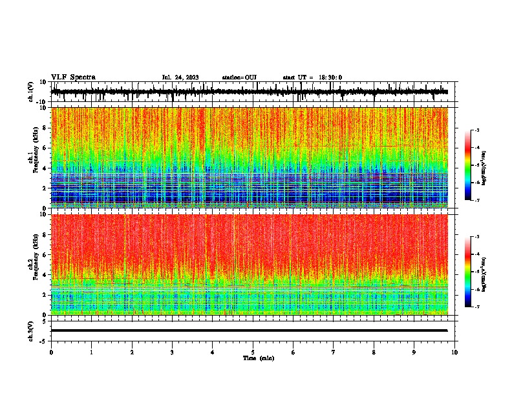The image size is (512, 395).
Task: Click the "start UT = 18:30:0" text
Action: 312,77
